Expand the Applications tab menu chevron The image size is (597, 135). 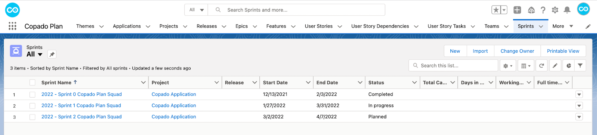(x=148, y=26)
